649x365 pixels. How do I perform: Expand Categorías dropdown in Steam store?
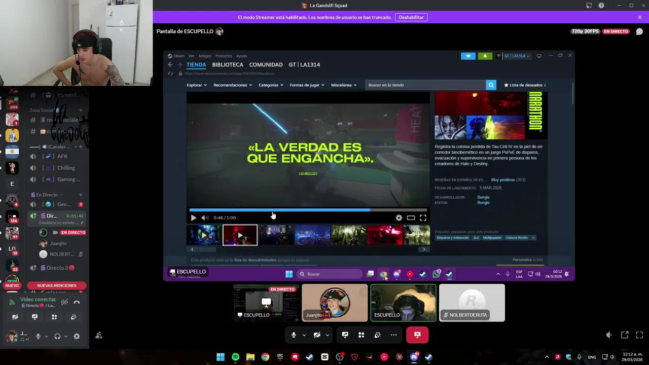coord(271,85)
